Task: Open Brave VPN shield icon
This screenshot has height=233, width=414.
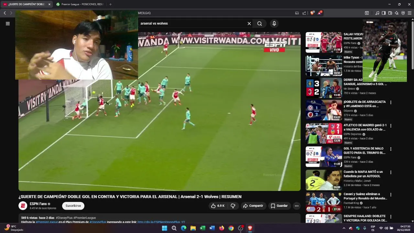Action: 403,13
